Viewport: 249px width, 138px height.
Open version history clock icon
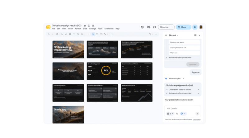point(142,27)
